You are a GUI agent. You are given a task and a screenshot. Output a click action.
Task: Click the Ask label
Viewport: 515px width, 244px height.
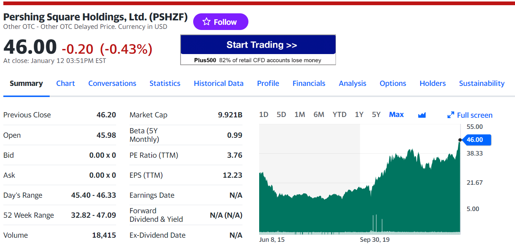point(9,175)
